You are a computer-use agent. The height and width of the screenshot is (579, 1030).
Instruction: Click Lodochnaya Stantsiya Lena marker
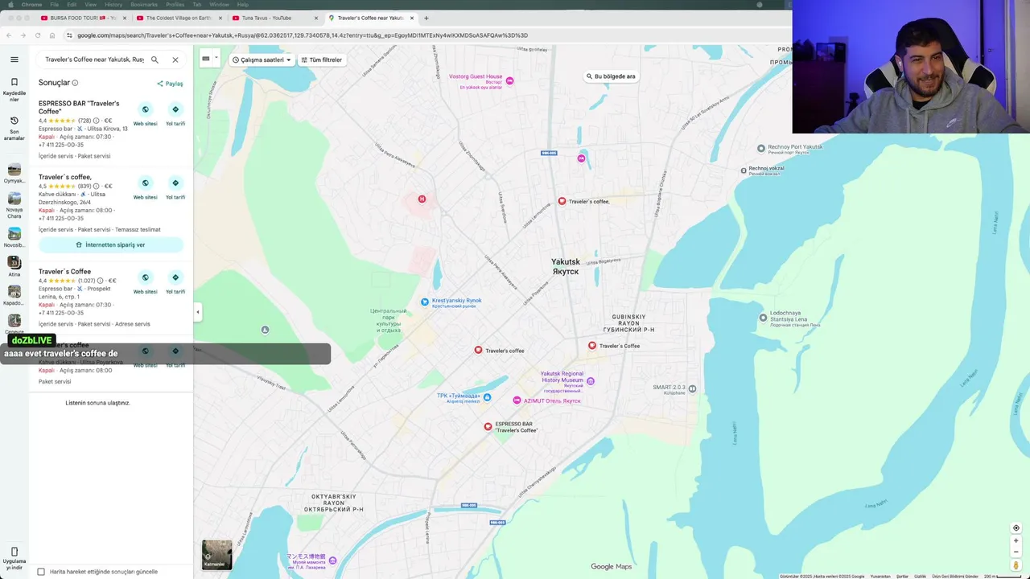(x=763, y=318)
